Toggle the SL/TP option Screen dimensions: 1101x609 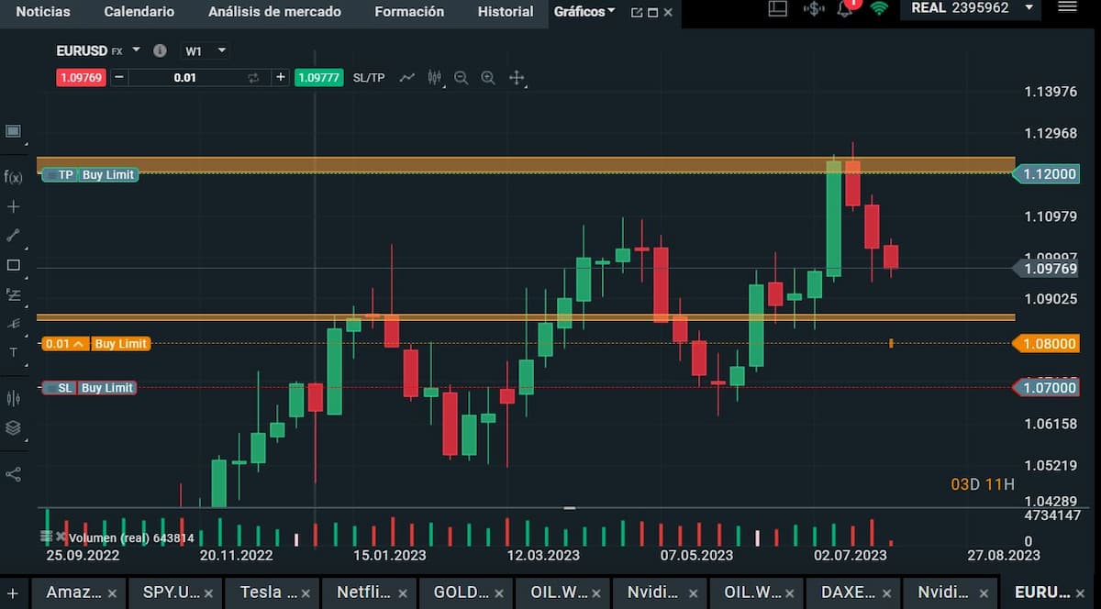coord(369,78)
